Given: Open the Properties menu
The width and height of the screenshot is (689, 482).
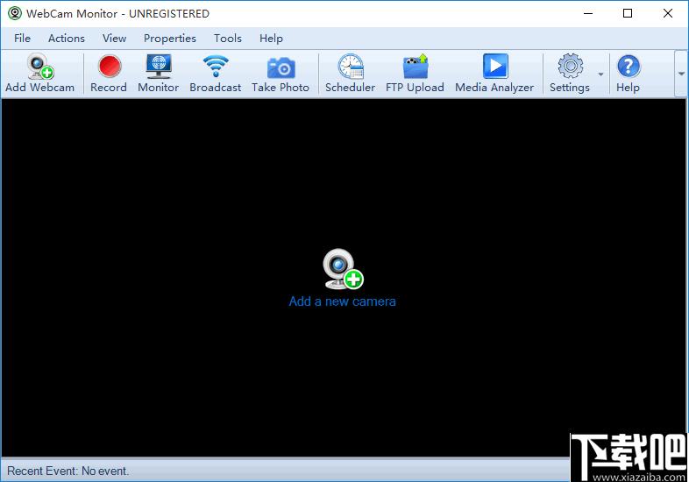Looking at the screenshot, I should (x=169, y=39).
